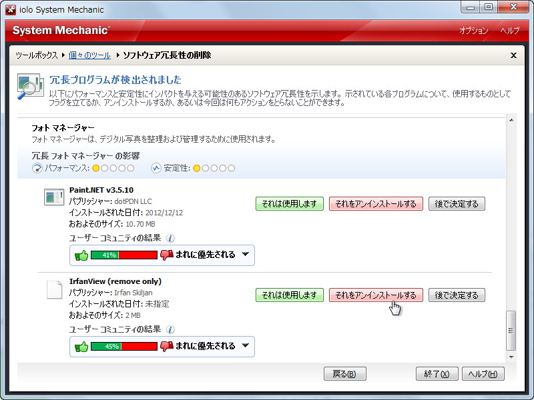The width and height of the screenshot is (534, 400).
Task: Click thumbs down icon for IrfanView
Action: [x=167, y=346]
